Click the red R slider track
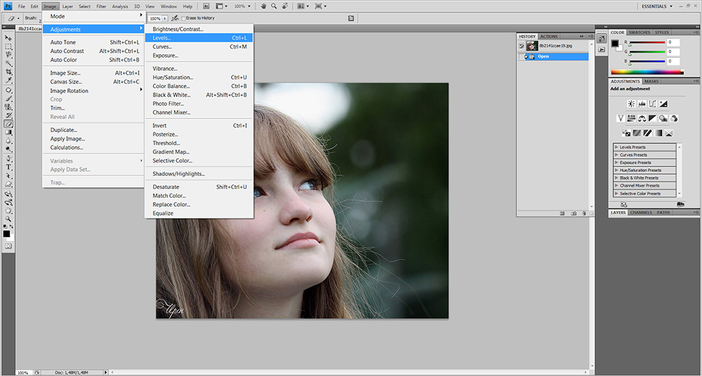Screen dimensions: 702x376 click(x=647, y=42)
